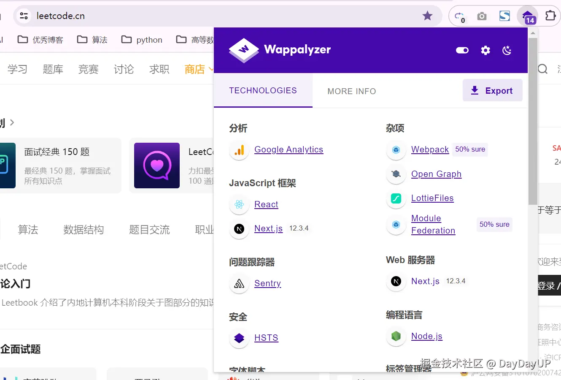The width and height of the screenshot is (561, 380).
Task: Click the LottieFiles icon under 杂项
Action: (x=396, y=198)
